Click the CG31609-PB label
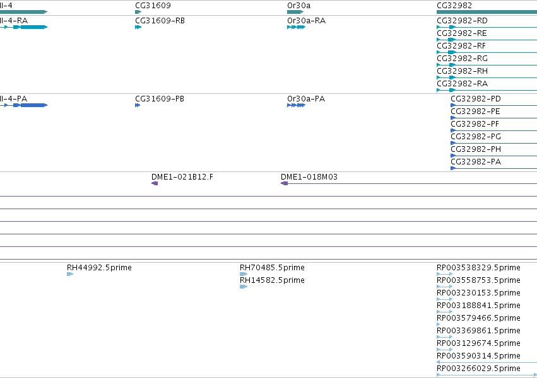Screen dimensions: 537x378 (160, 99)
